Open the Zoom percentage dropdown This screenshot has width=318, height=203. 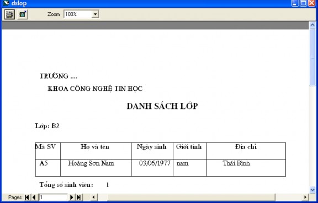95,14
